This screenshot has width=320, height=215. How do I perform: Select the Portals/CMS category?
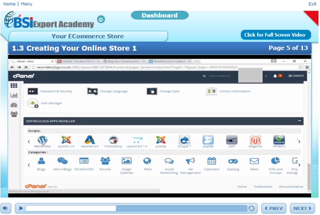84,164
